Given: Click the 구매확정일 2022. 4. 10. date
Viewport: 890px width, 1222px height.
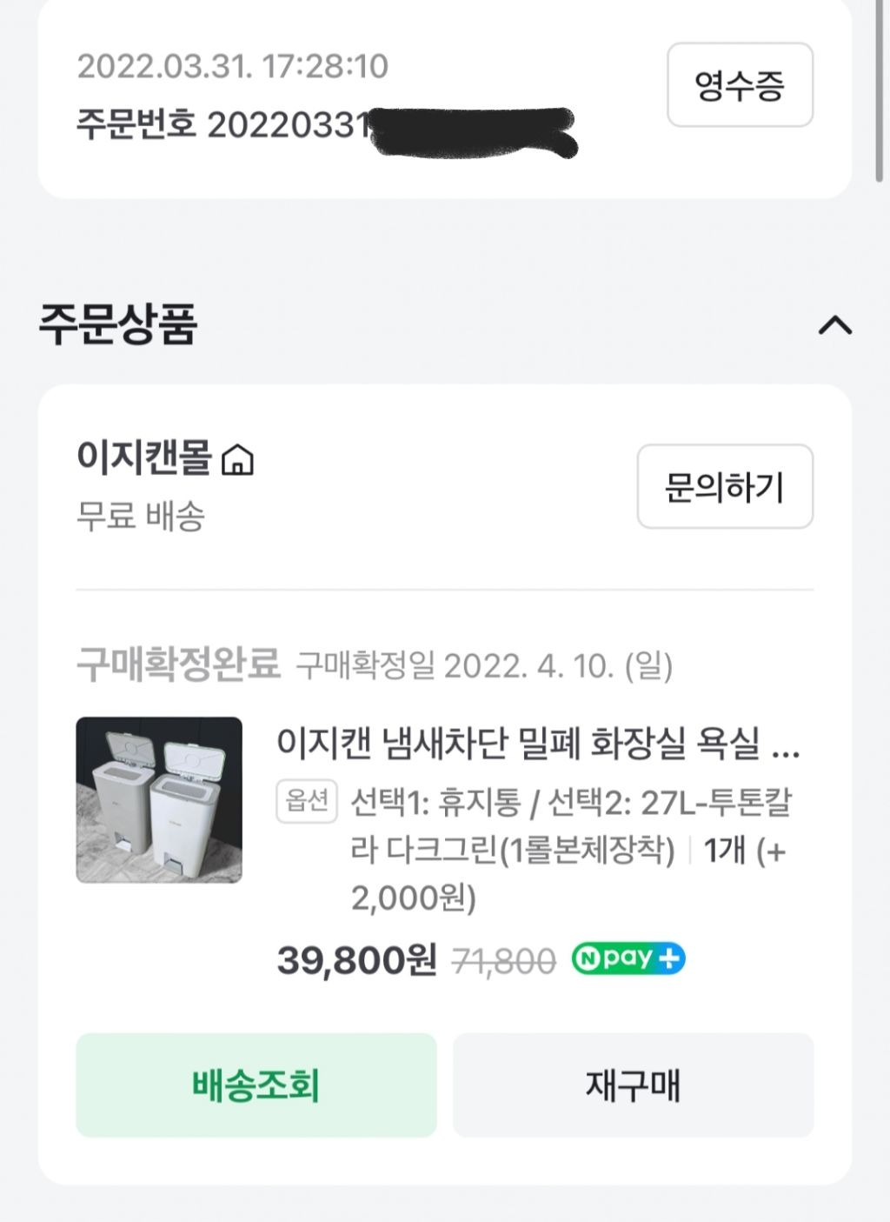Looking at the screenshot, I should point(484,666).
